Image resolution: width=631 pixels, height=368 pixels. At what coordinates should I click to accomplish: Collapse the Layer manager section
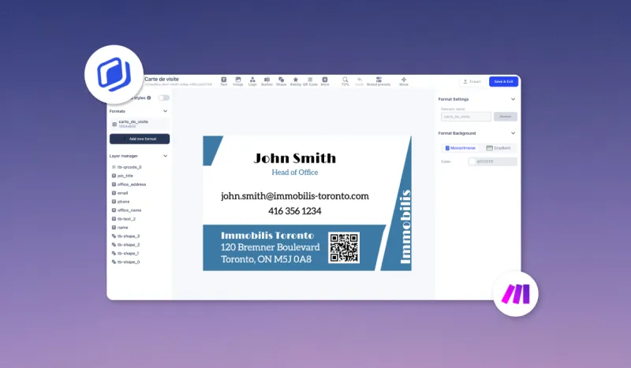pyautogui.click(x=165, y=156)
